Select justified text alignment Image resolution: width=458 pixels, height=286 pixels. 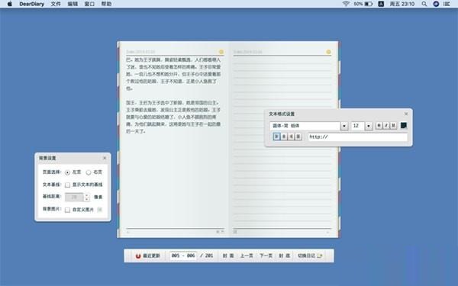[x=298, y=137]
